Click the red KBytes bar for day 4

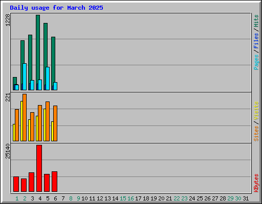pyautogui.click(x=39, y=168)
